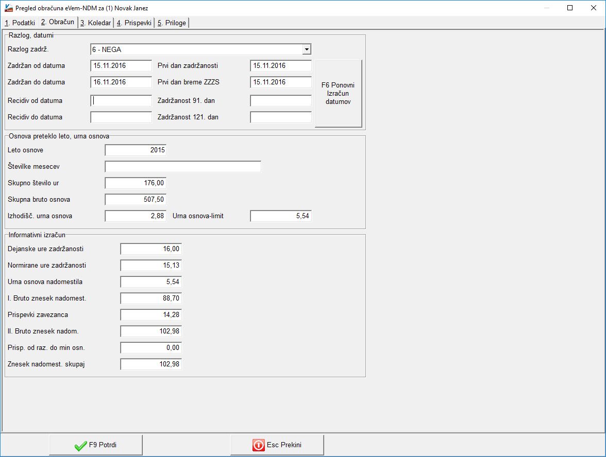
Task: Click F6 Ponovni Izračun datumov button
Action: click(338, 94)
